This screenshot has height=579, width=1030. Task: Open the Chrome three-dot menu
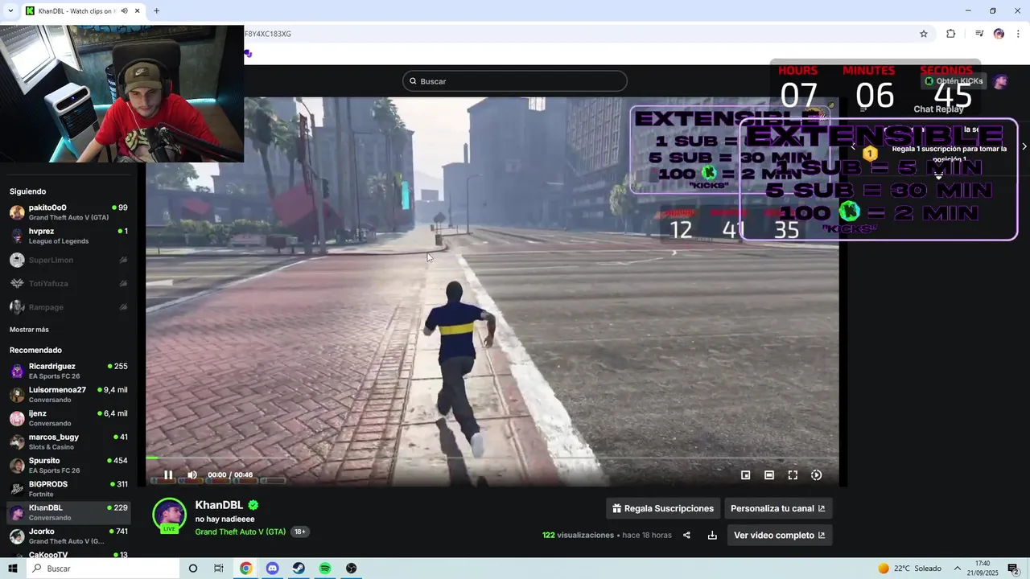tap(1018, 34)
